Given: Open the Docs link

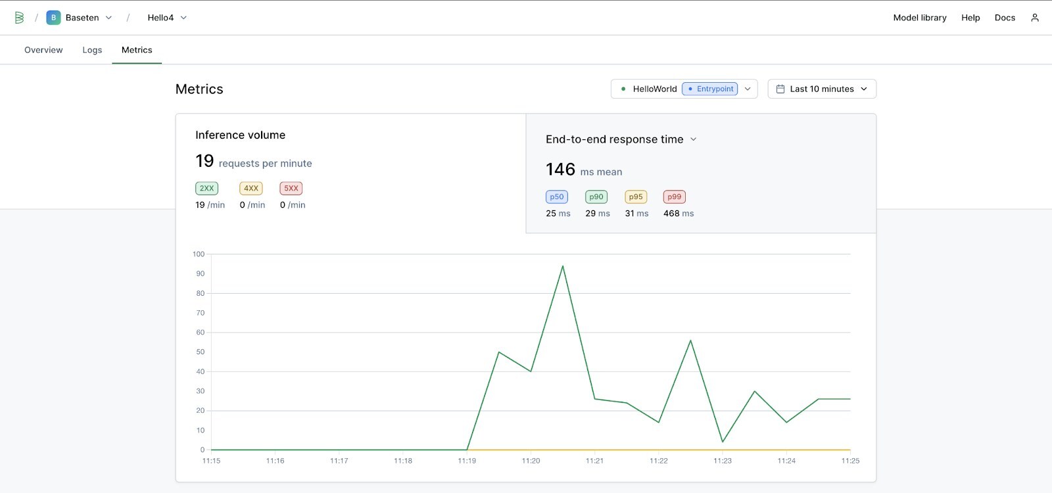Looking at the screenshot, I should point(1005,18).
